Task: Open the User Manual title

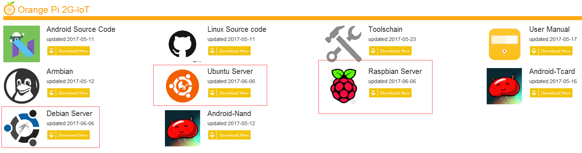Action: click(x=549, y=29)
